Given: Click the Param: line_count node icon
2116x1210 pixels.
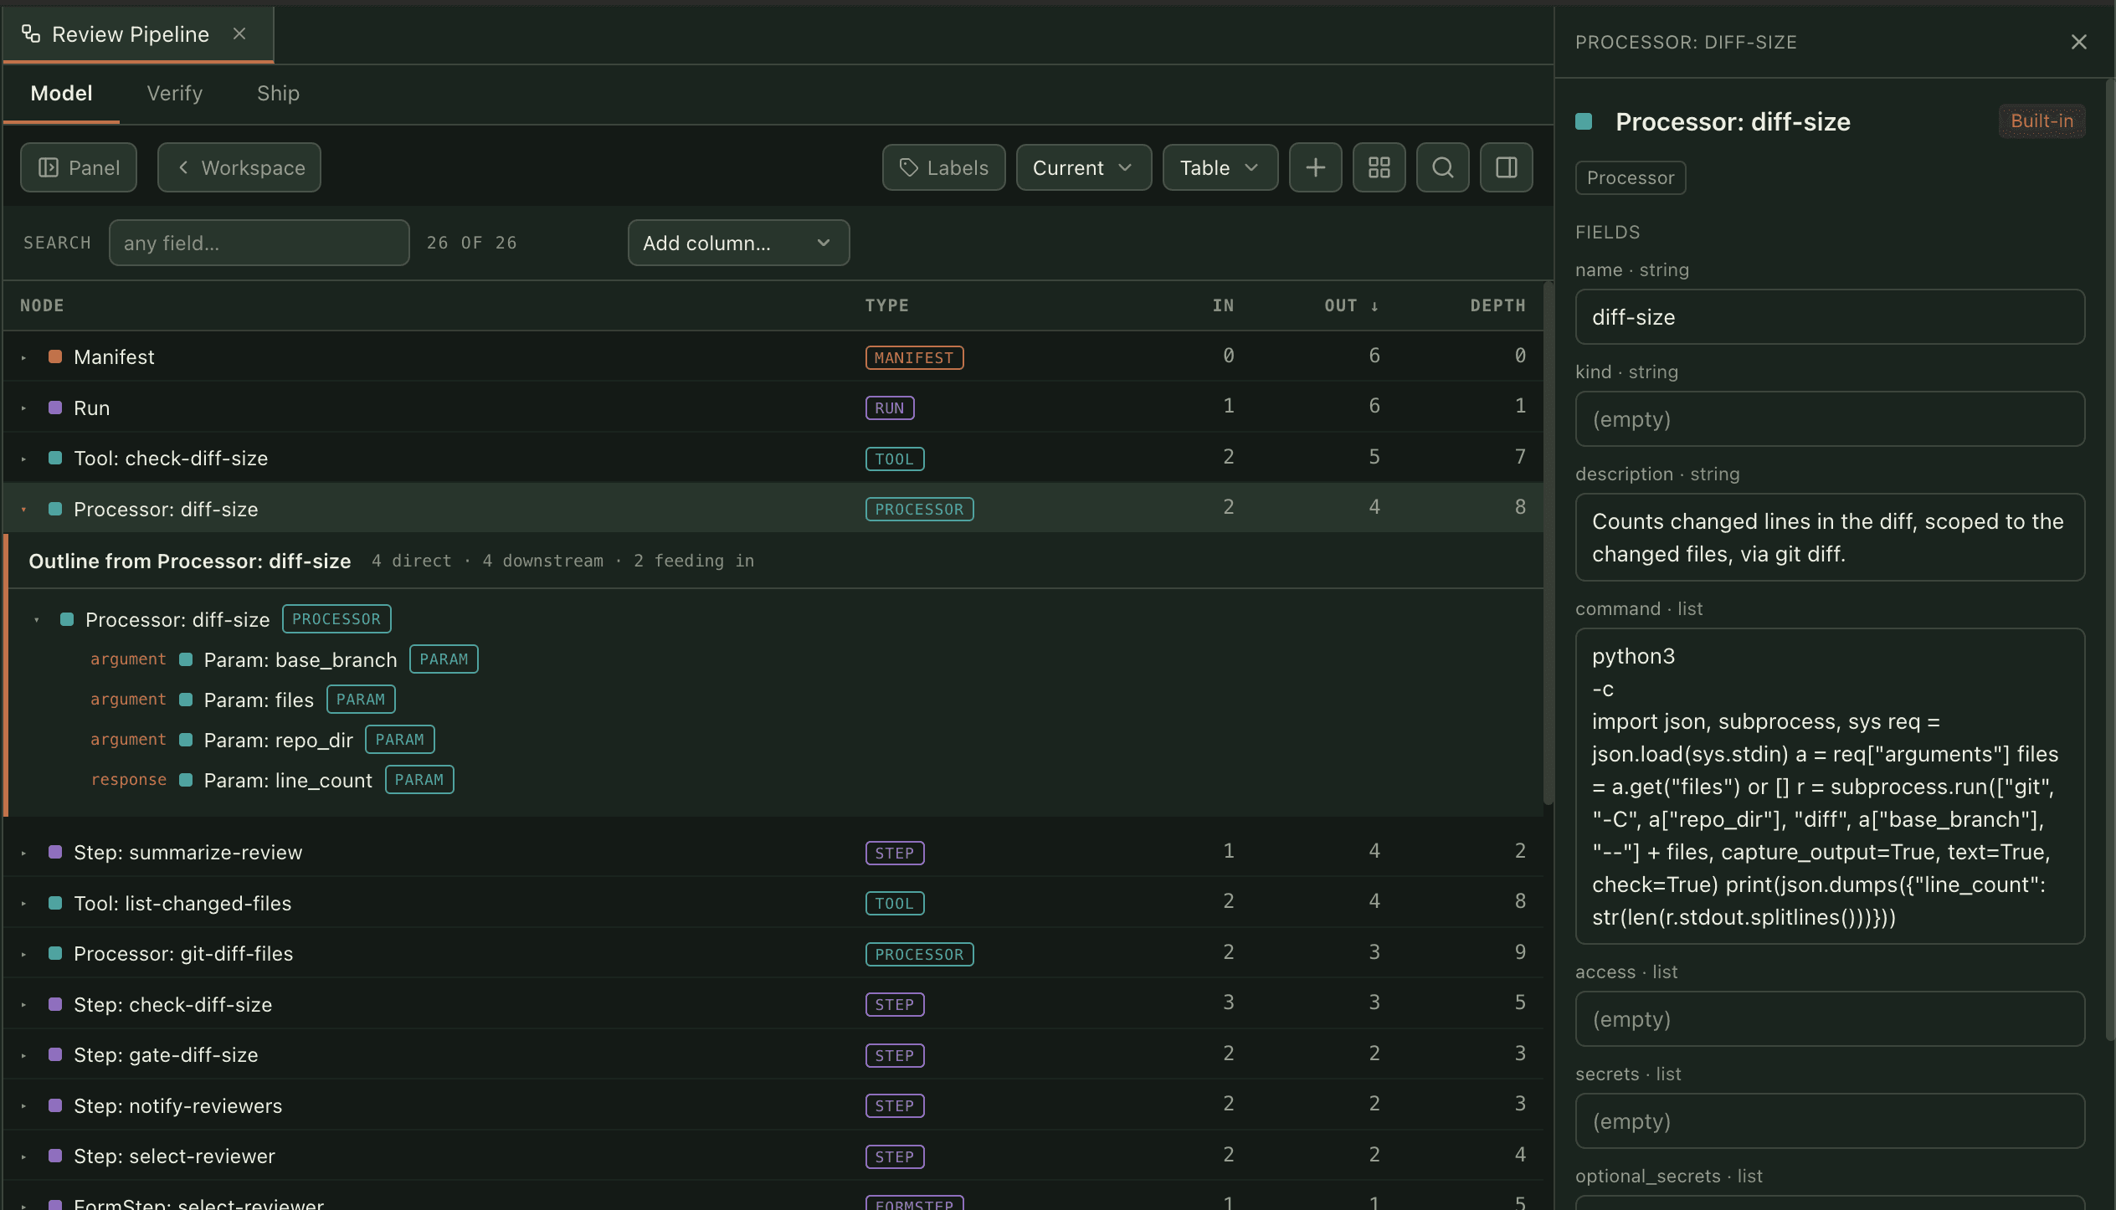Looking at the screenshot, I should click(x=186, y=780).
